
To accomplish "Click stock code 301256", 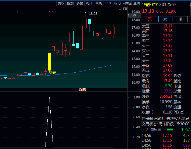I will [166, 5].
